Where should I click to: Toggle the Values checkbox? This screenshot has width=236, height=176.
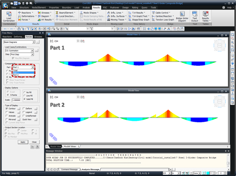pyautogui.click(x=7, y=112)
